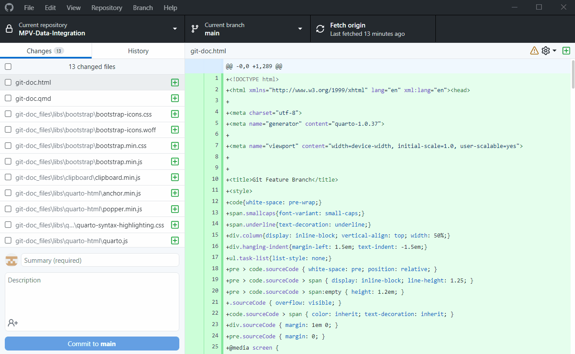Click the green expand icon beside git-doc.qmd
Image resolution: width=575 pixels, height=354 pixels.
pyautogui.click(x=175, y=98)
